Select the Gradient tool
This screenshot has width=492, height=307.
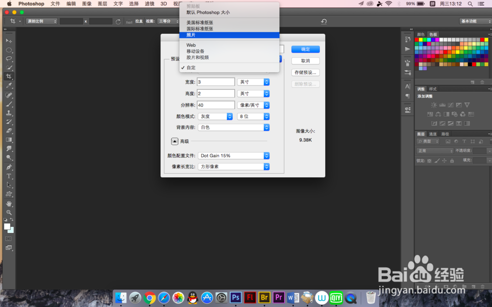(x=9, y=140)
